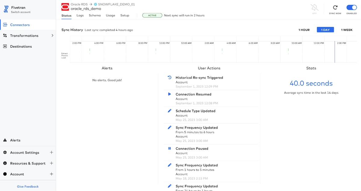The width and height of the screenshot is (361, 191).
Task: Select the 1 DAY sync history range
Action: coord(325,30)
